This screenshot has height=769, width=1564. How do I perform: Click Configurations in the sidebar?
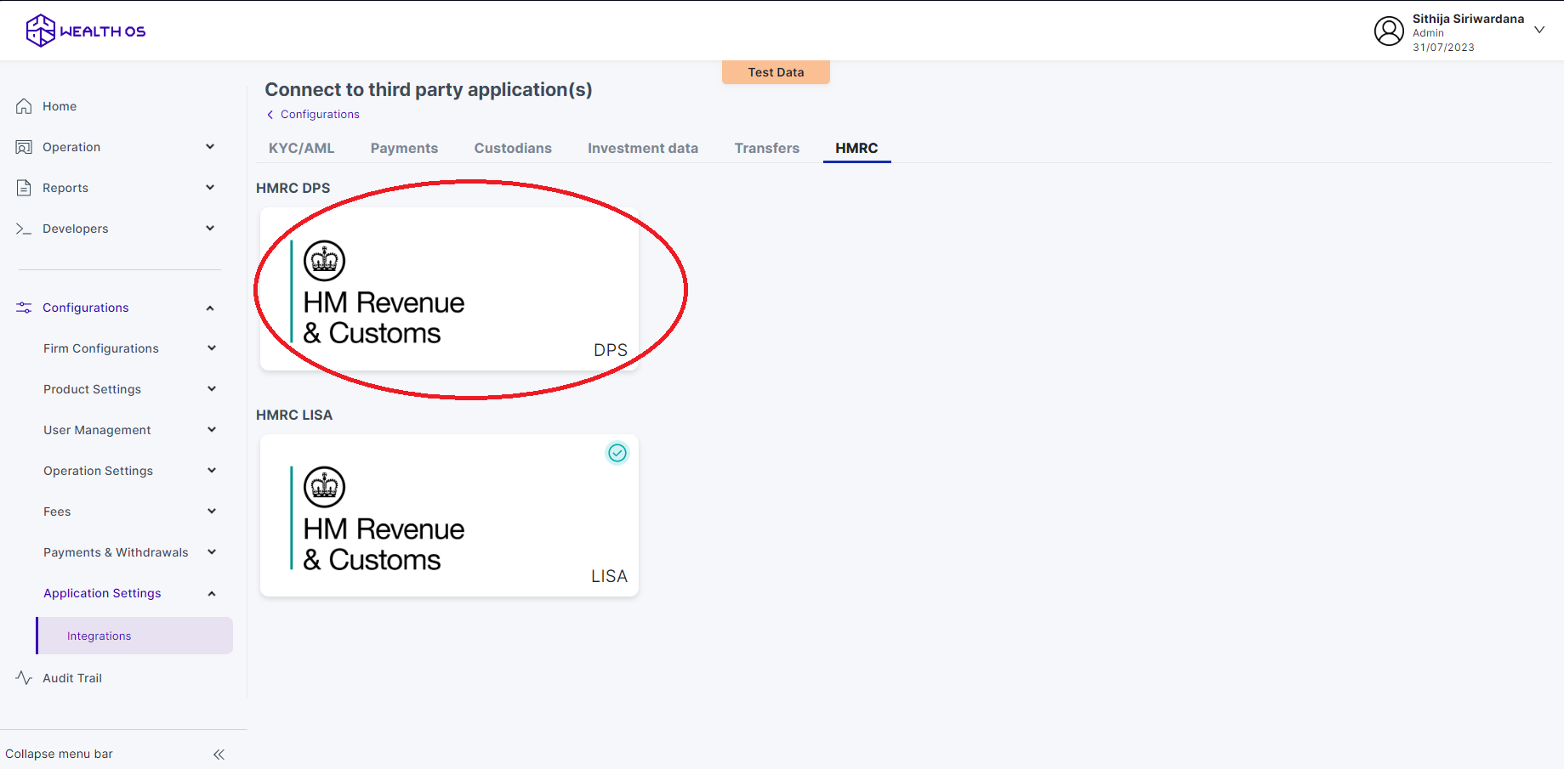pos(86,308)
